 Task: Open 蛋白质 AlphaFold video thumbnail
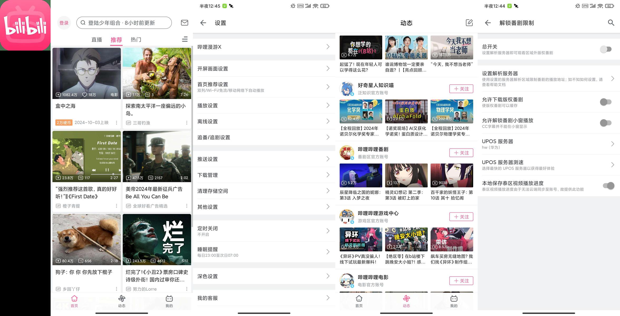[406, 111]
